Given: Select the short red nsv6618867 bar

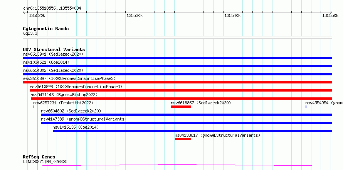Looking at the screenshot, I should point(181,107).
